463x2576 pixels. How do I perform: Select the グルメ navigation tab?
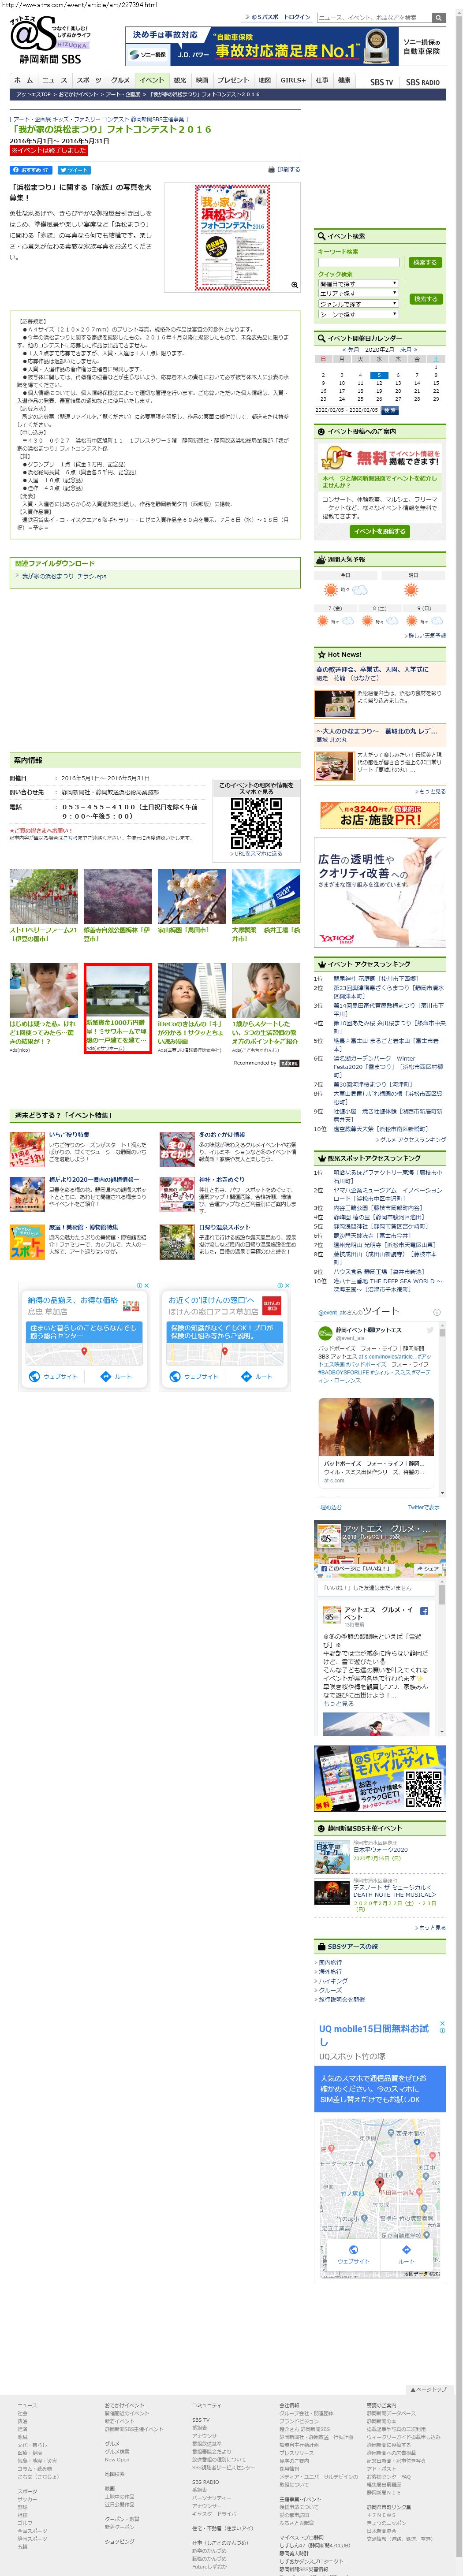coord(120,80)
